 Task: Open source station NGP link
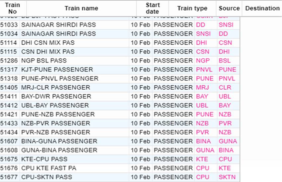(x=203, y=61)
